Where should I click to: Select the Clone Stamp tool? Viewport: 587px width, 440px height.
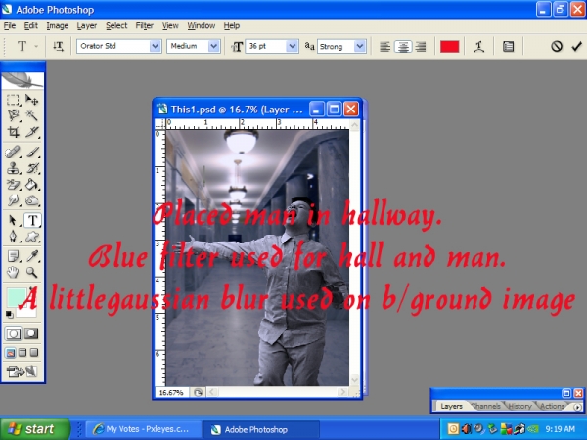click(x=13, y=168)
